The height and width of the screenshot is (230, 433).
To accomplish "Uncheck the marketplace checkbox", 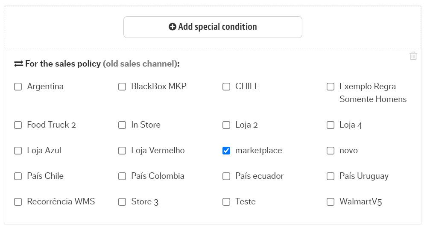I will [226, 151].
